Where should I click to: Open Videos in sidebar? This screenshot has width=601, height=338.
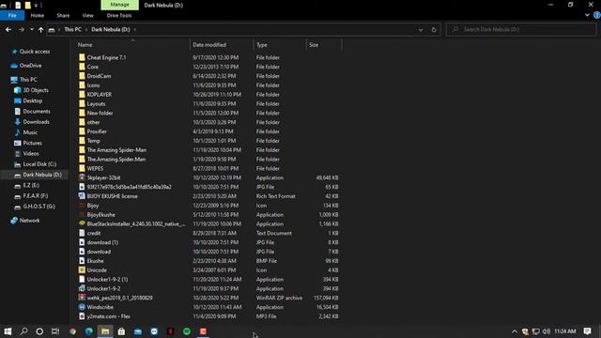[31, 153]
